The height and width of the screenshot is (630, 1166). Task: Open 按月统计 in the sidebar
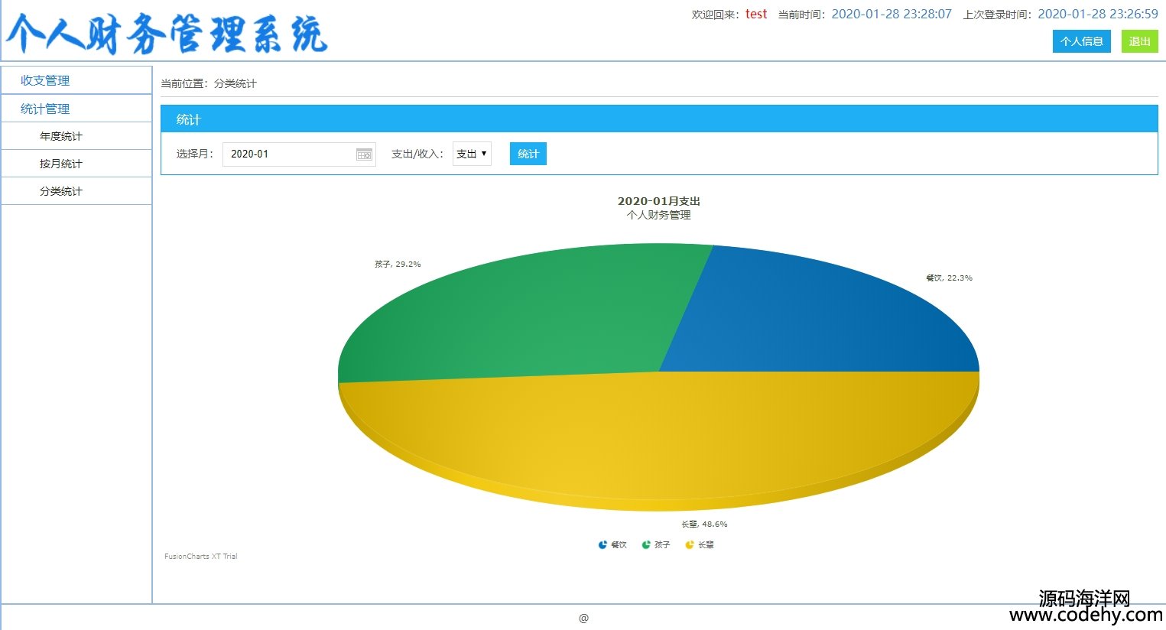click(x=76, y=164)
